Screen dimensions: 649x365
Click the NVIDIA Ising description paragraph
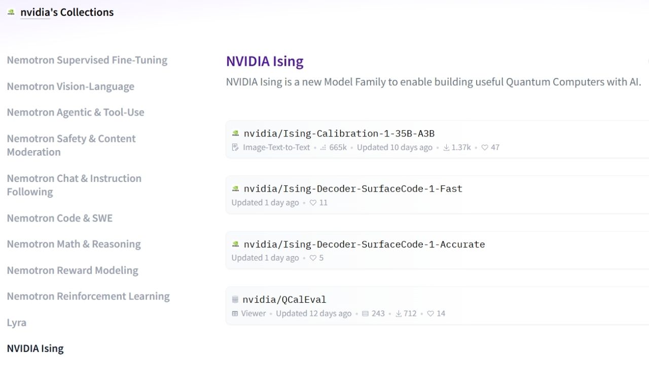tap(434, 82)
